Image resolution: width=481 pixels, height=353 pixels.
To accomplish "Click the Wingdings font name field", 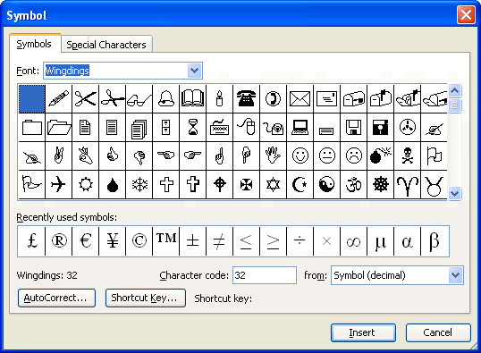I will [115, 71].
